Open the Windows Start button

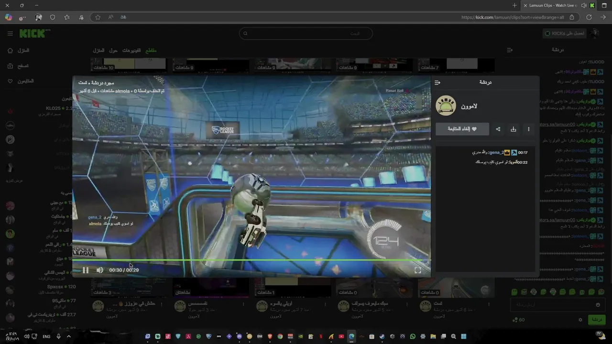(463, 336)
